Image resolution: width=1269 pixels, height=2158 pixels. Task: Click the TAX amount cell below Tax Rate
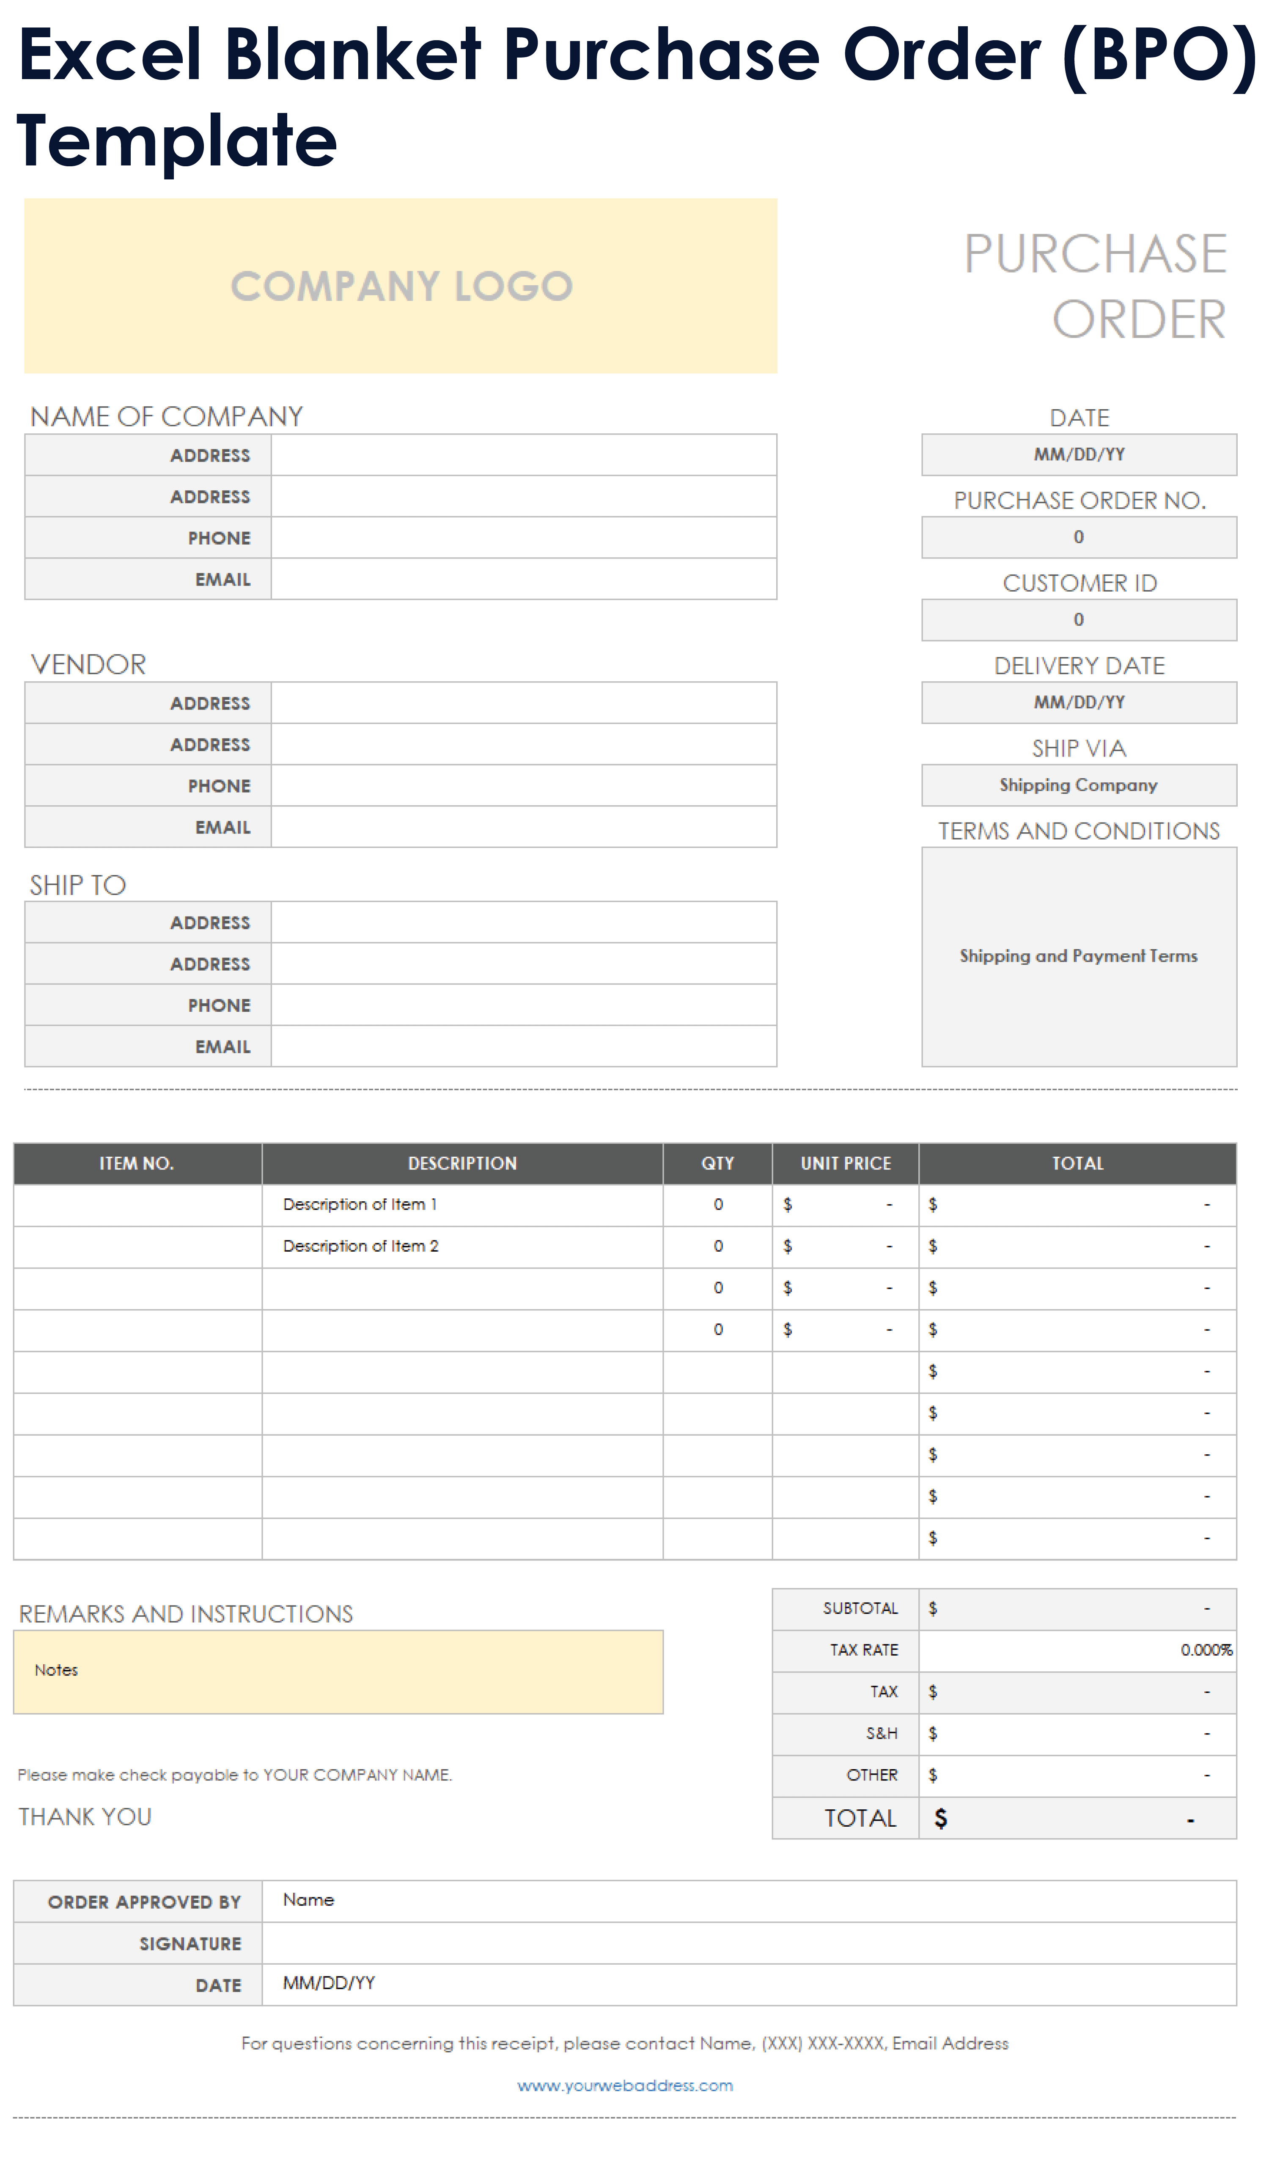1077,1692
